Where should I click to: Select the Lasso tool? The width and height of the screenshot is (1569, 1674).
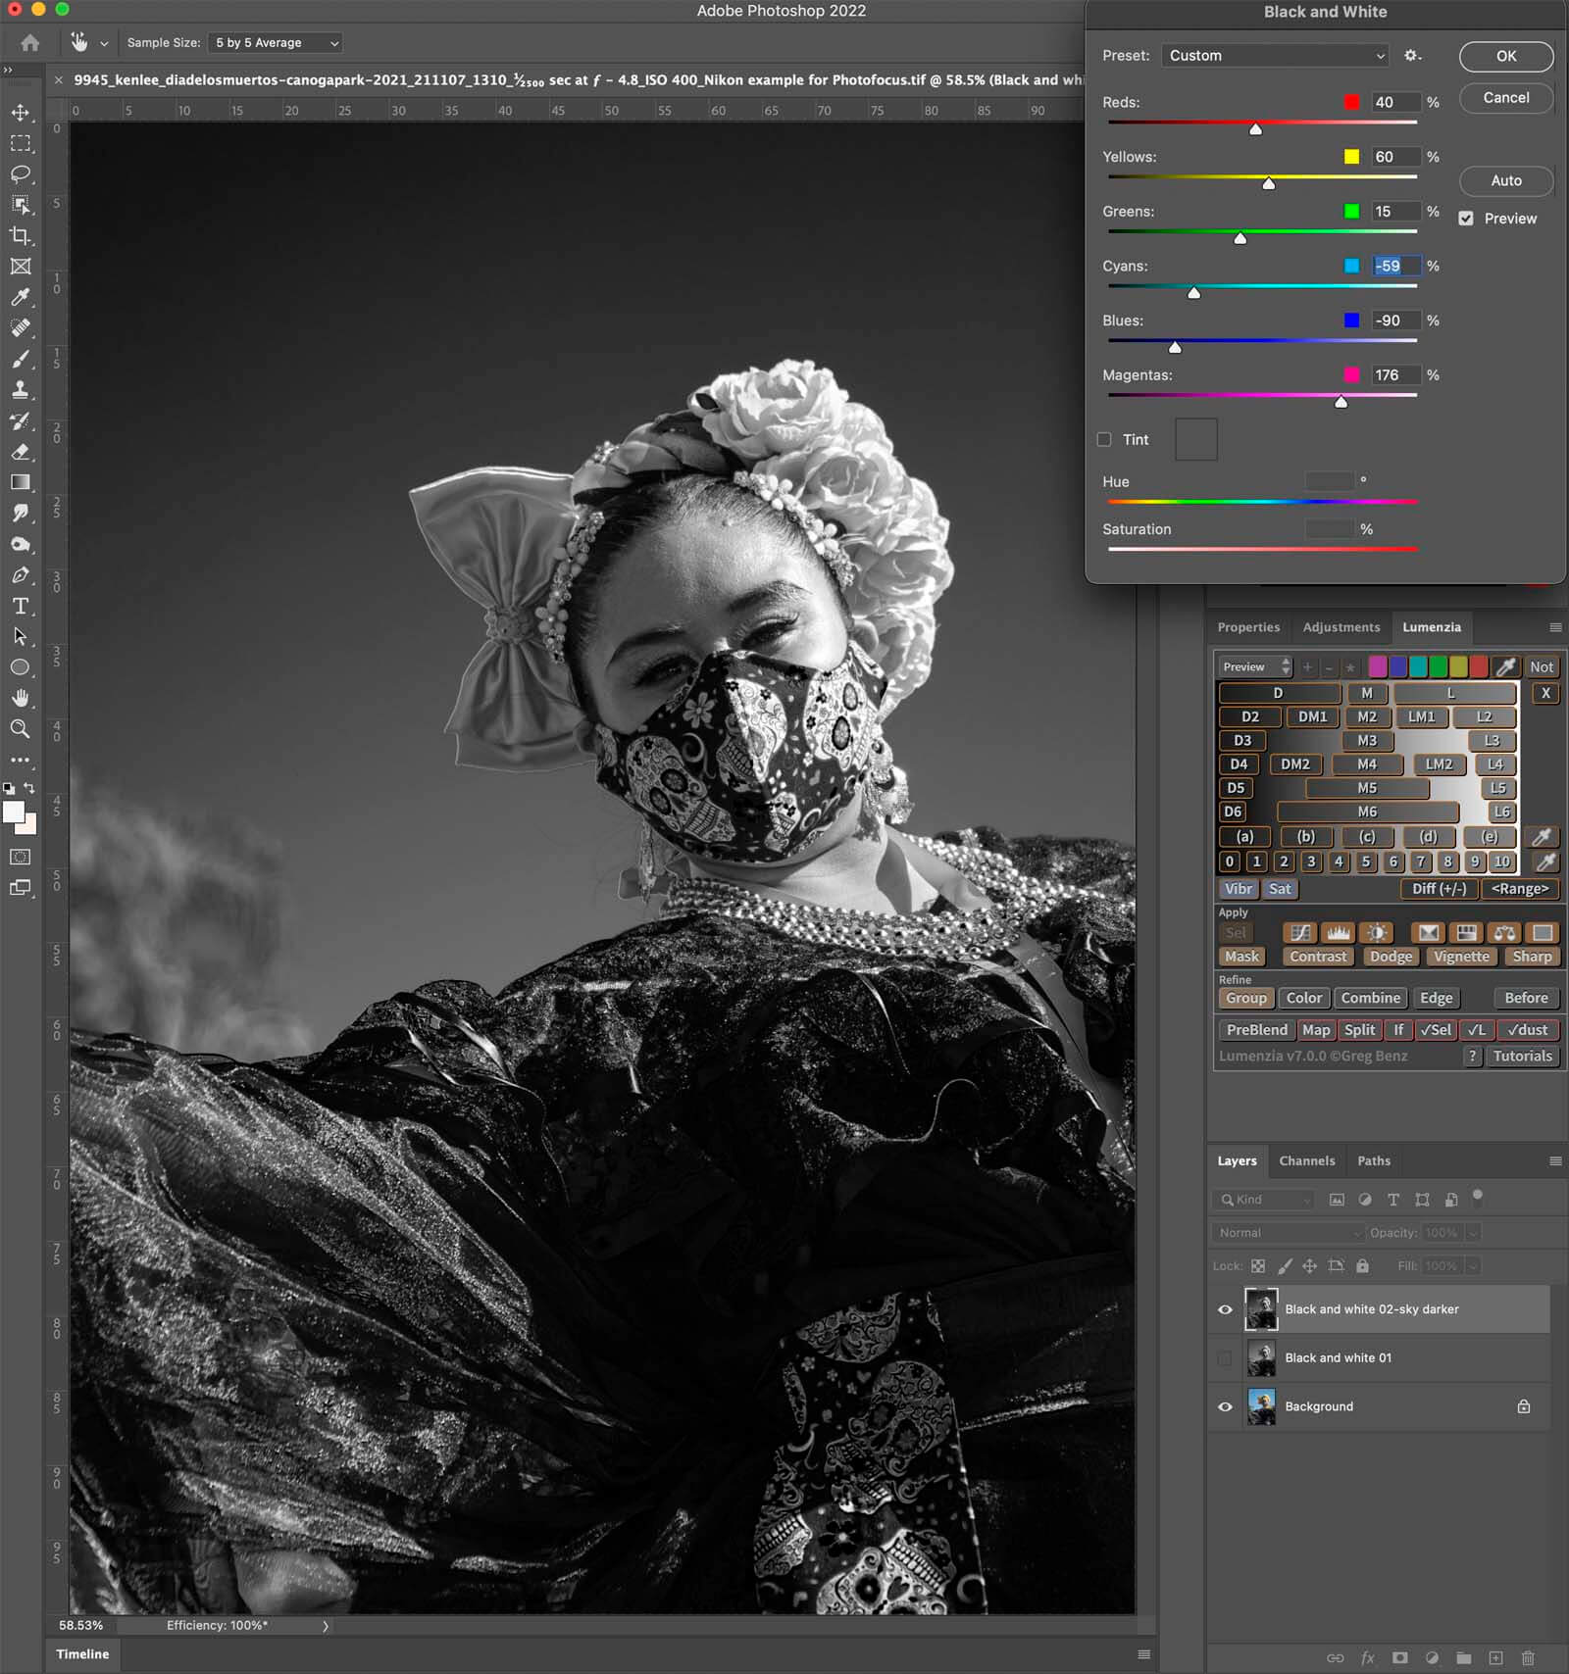tap(20, 174)
